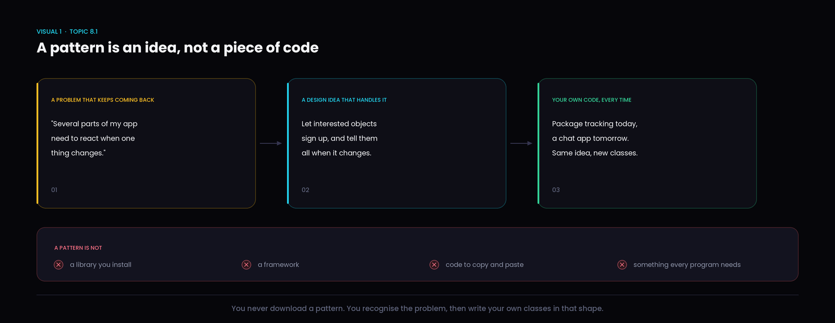Click the cyan accent bar on the second card
835x323 pixels.
pyautogui.click(x=288, y=143)
